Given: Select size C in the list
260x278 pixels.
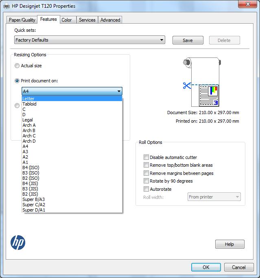Looking at the screenshot, I should tap(72, 109).
